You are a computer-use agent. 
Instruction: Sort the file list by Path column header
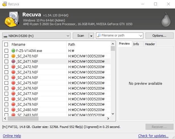click(x=88, y=45)
